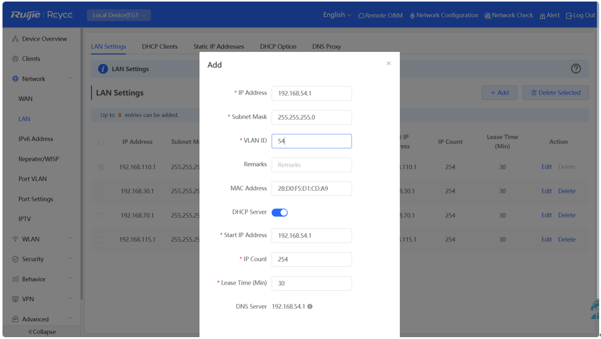The height and width of the screenshot is (339, 601).
Task: Switch to the DNS Proxy tab
Action: coord(326,46)
